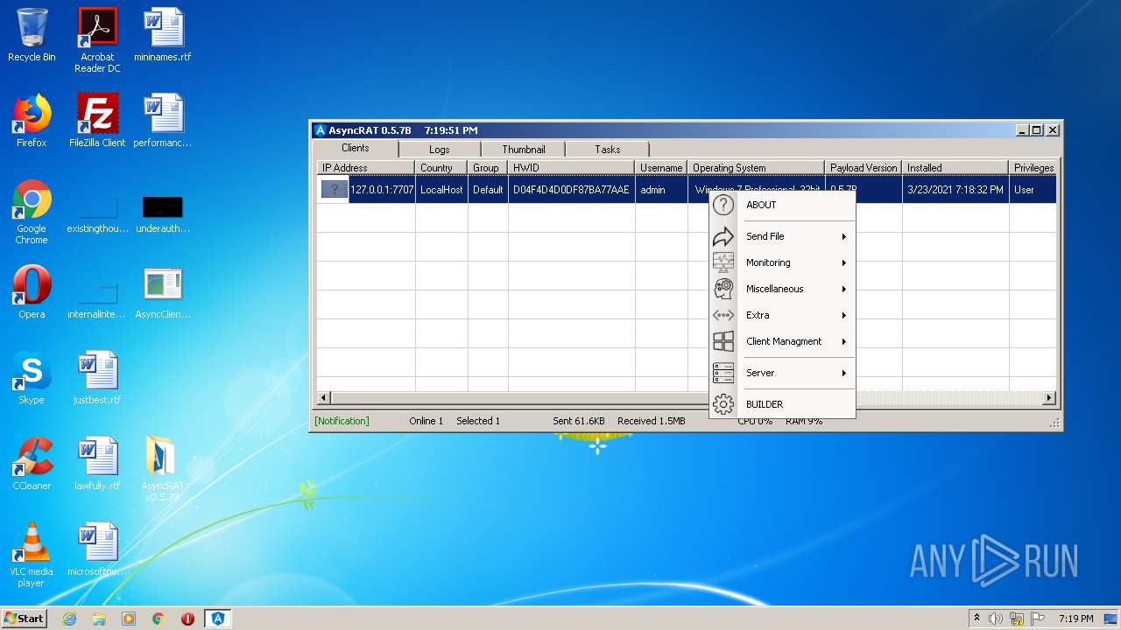Click the LocalHost country cell

(441, 189)
